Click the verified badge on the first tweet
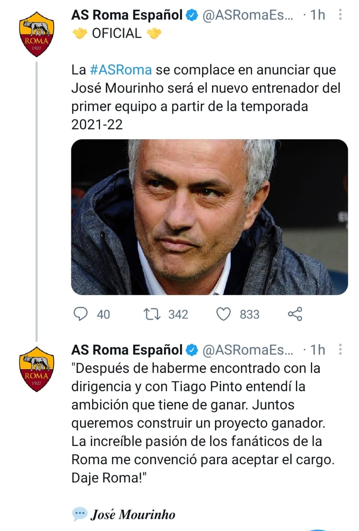The width and height of the screenshot is (359, 531). [x=191, y=15]
